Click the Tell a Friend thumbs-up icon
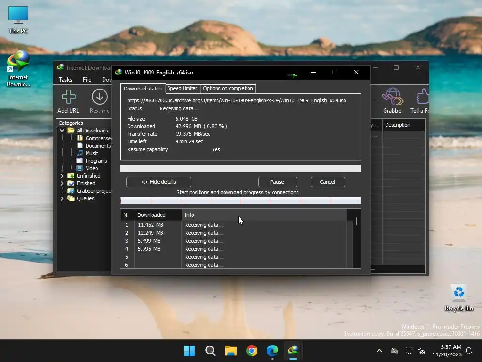The height and width of the screenshot is (362, 482). 423,96
